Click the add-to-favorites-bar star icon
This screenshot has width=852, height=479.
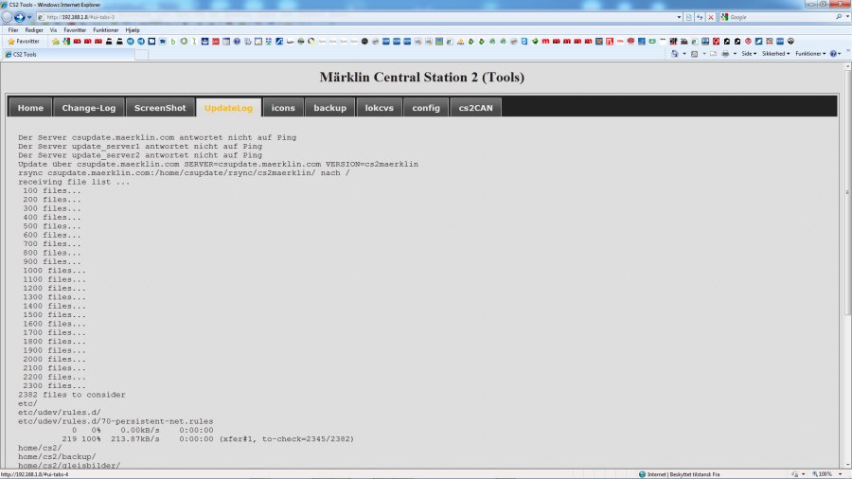coord(56,42)
